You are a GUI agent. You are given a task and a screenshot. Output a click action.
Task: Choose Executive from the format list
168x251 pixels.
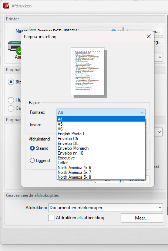click(x=101, y=158)
